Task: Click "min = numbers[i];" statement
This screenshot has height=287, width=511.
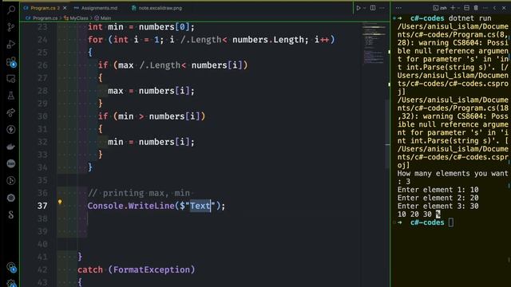Action: [x=151, y=142]
